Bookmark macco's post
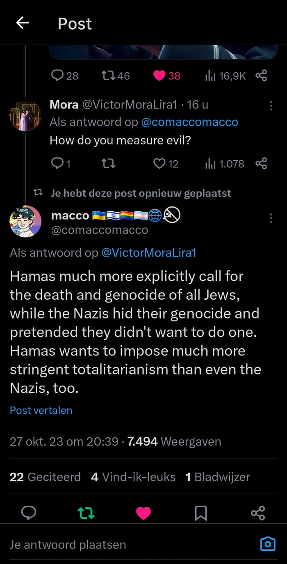 pos(200,513)
